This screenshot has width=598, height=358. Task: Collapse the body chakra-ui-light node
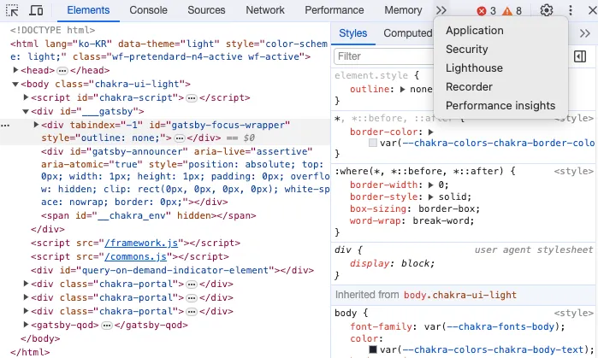(x=15, y=84)
